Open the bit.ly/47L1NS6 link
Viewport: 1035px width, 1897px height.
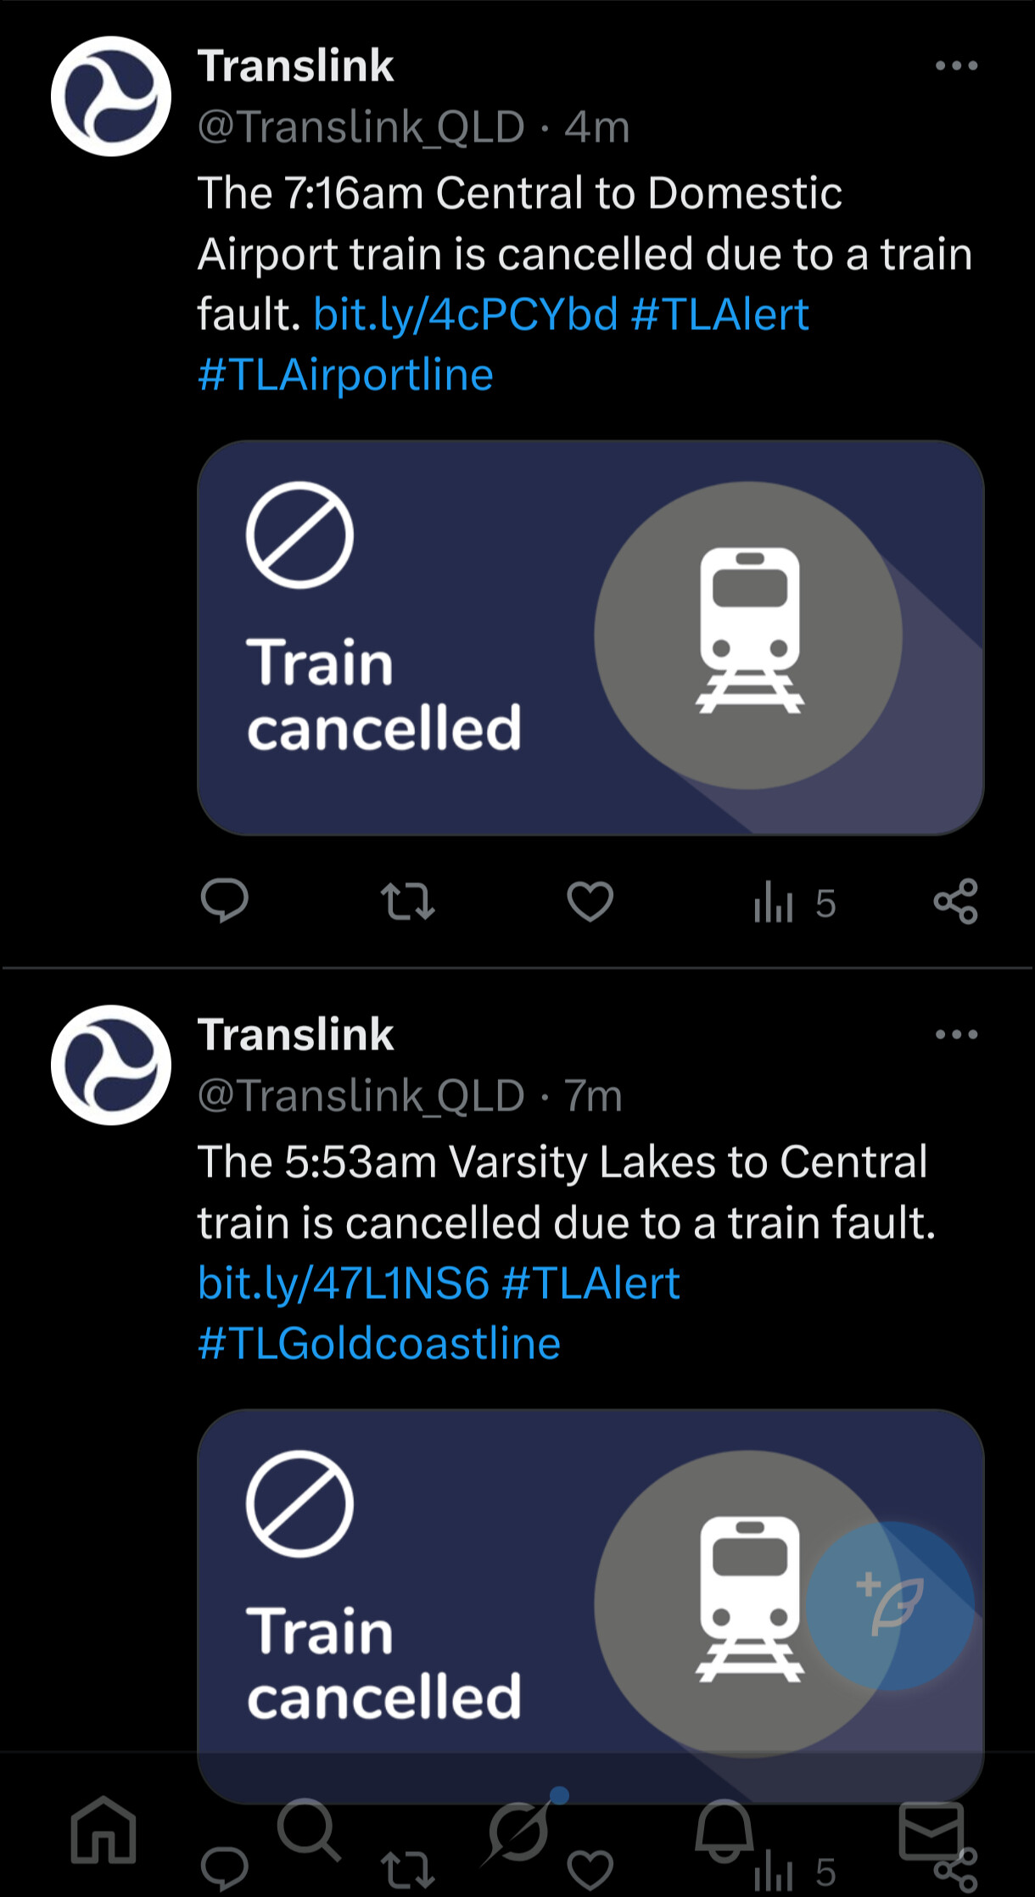click(x=344, y=1283)
